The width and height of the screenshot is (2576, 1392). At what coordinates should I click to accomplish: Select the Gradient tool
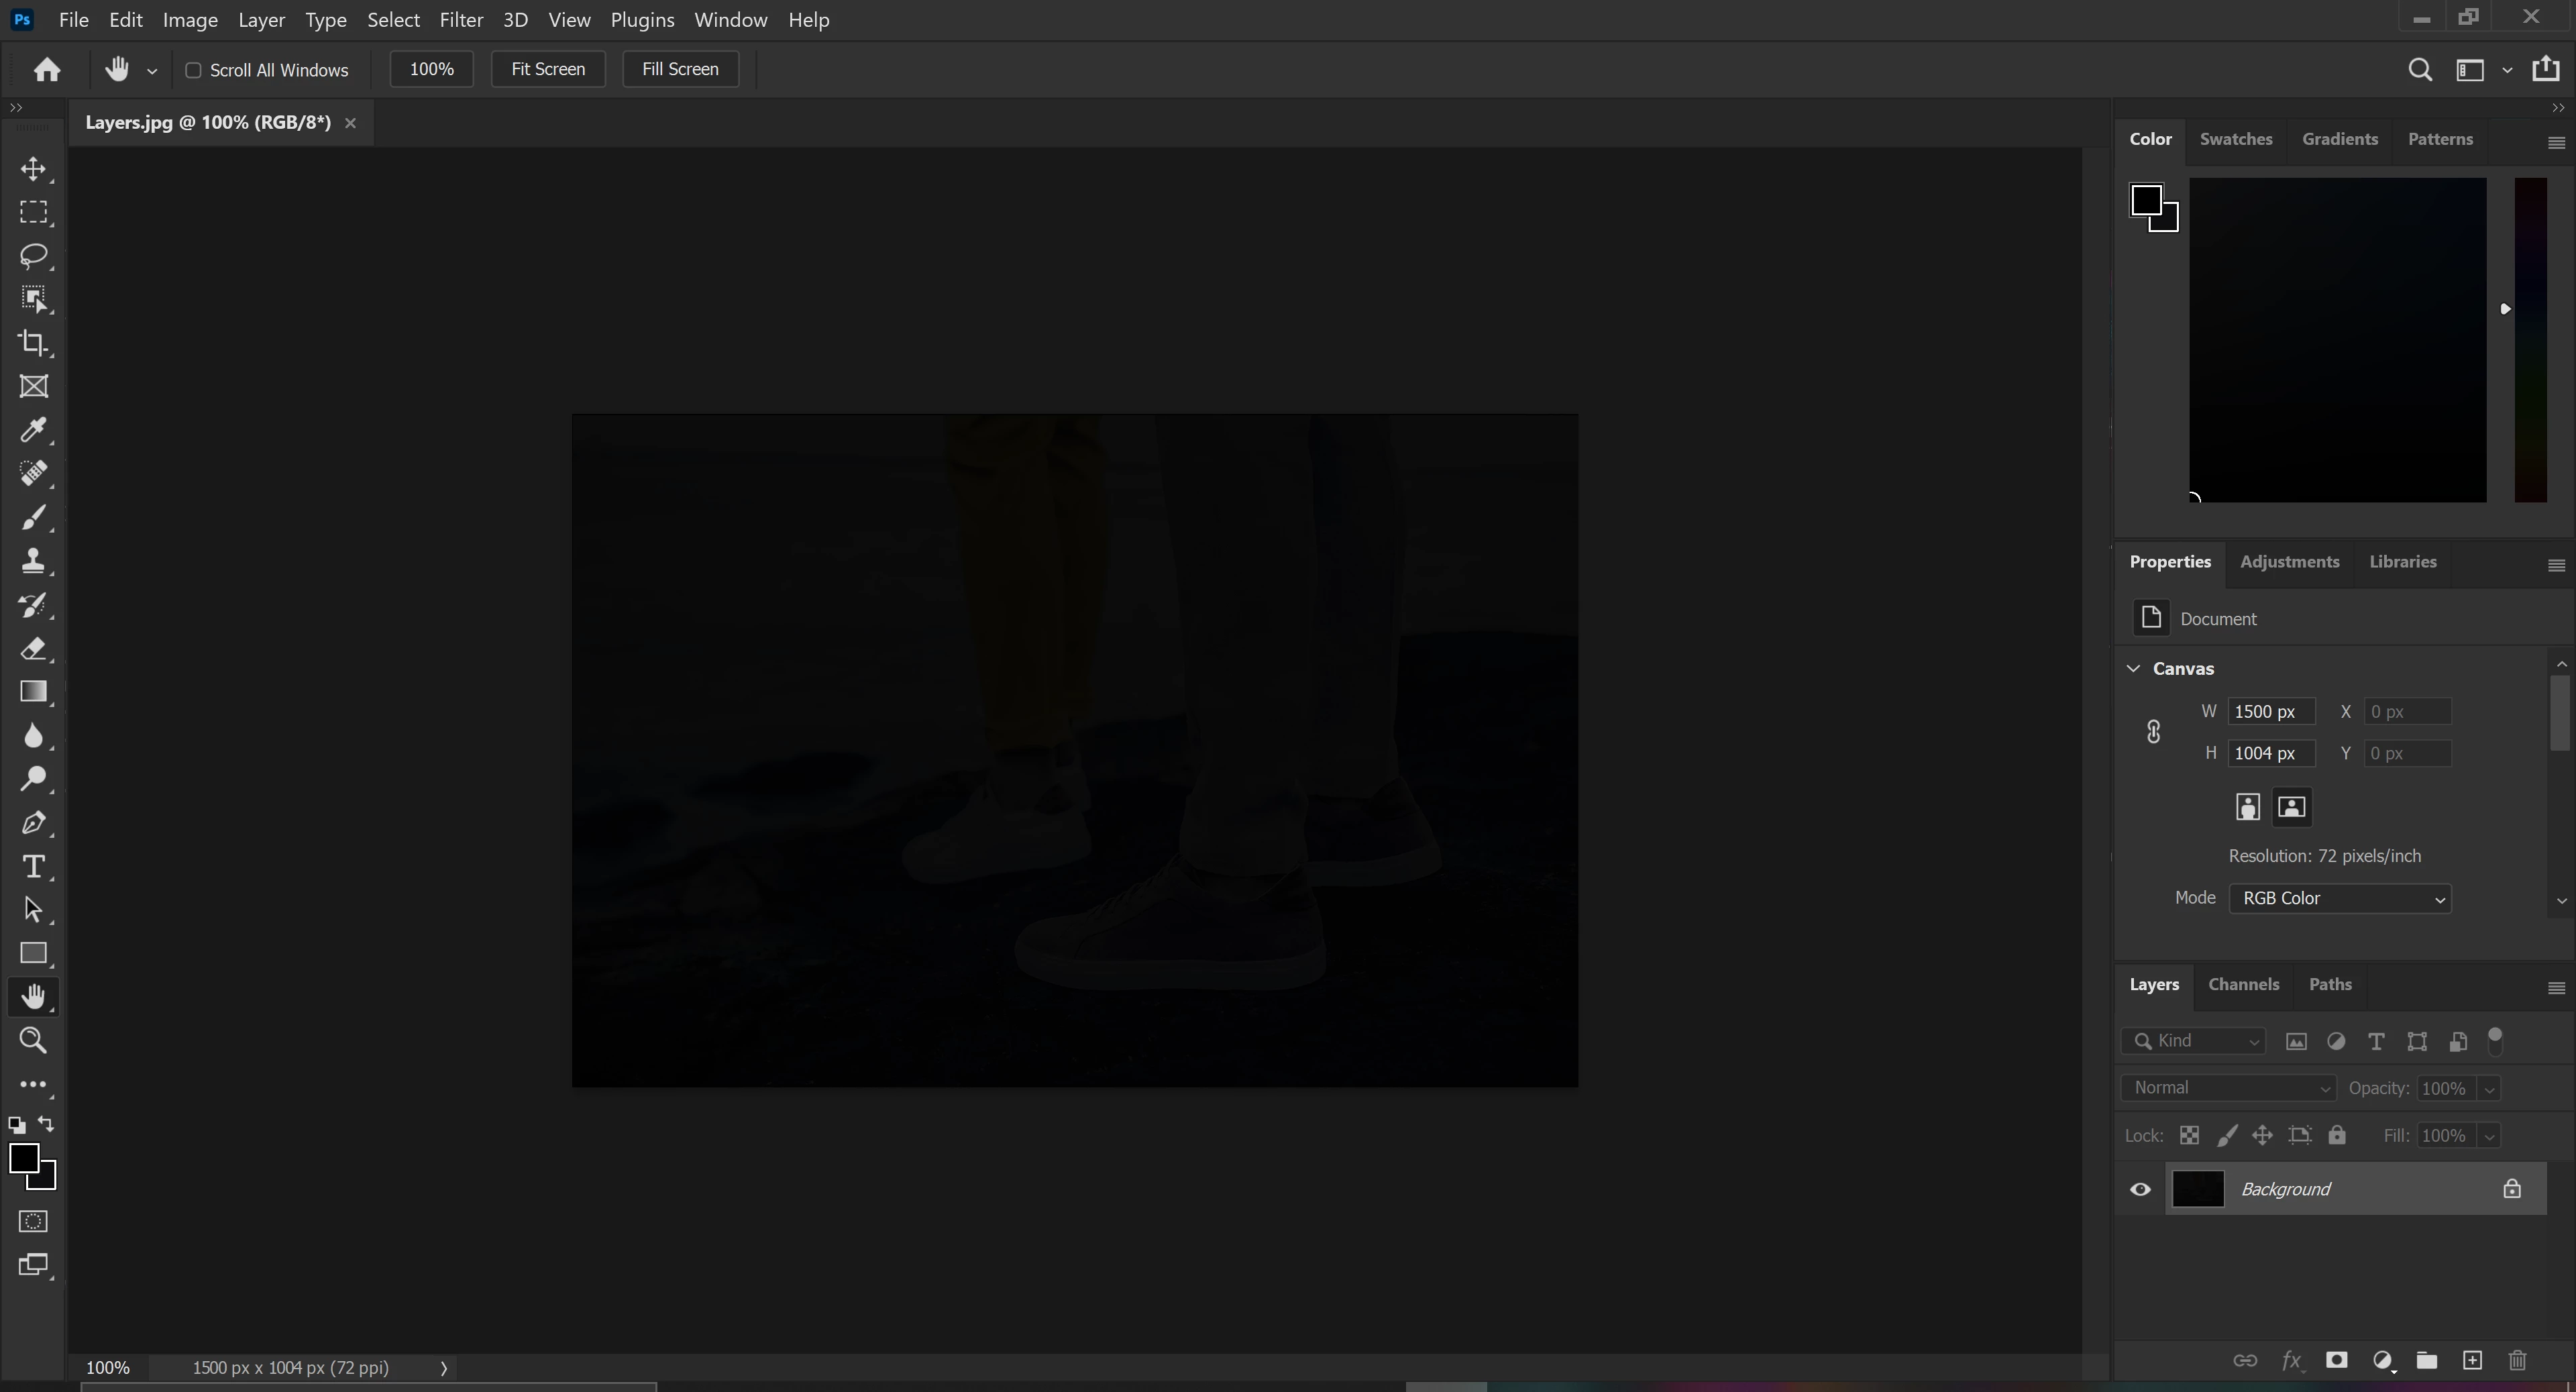click(33, 692)
